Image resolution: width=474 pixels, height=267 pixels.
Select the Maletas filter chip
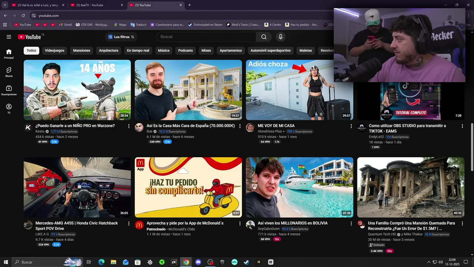point(306,50)
